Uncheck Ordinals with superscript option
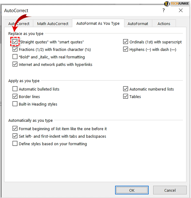The width and height of the screenshot is (191, 198). (126, 42)
